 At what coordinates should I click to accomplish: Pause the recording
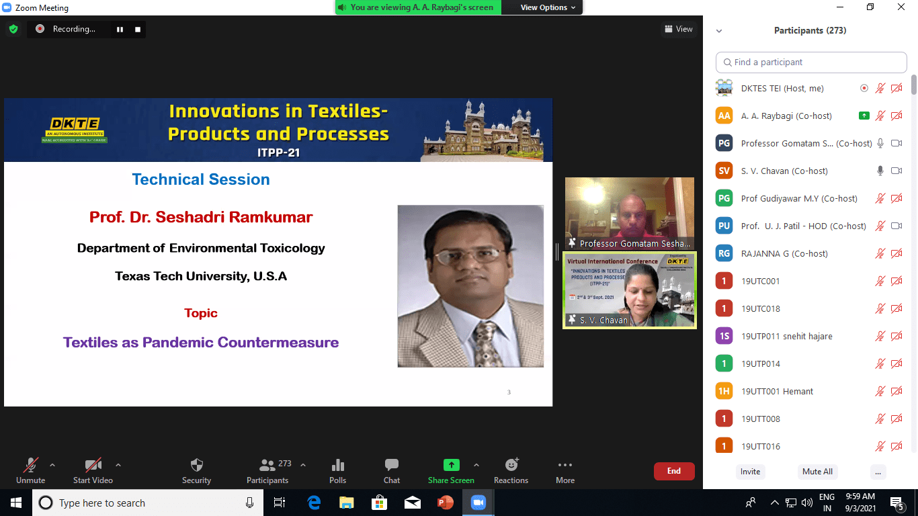click(x=120, y=29)
